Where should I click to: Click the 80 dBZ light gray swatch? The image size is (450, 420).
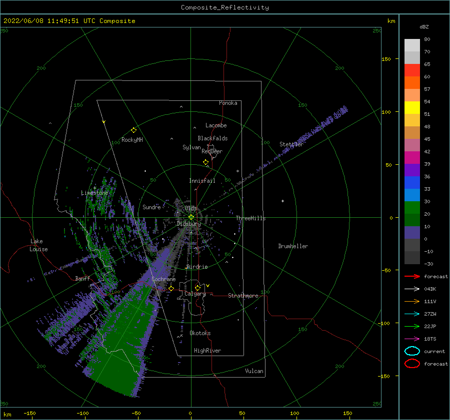(412, 45)
